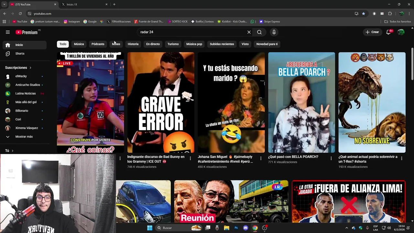Select the Pódcasts filter chip

point(98,44)
